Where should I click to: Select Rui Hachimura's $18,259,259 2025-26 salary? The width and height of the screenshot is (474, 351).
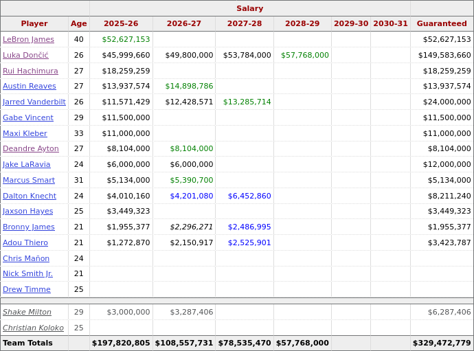click(x=126, y=71)
